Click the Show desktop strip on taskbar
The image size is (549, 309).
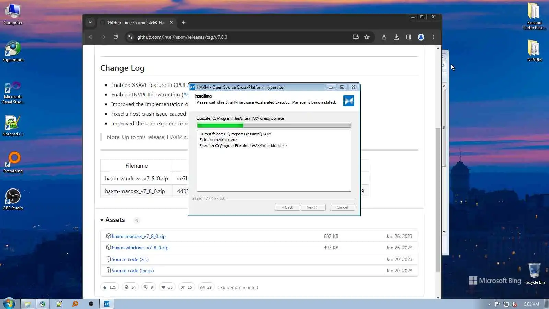click(547, 304)
